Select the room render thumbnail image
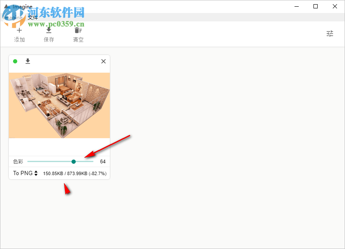The height and width of the screenshot is (249, 345). click(59, 105)
